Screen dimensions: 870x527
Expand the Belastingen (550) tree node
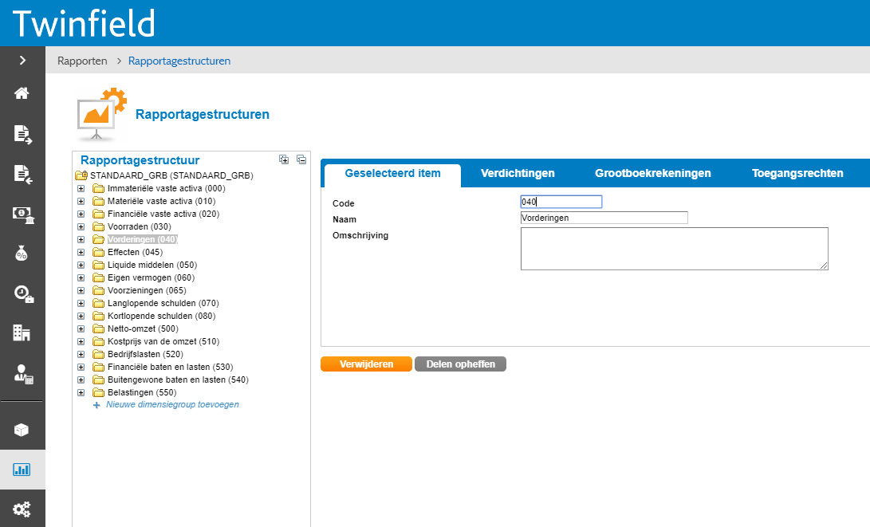[81, 393]
